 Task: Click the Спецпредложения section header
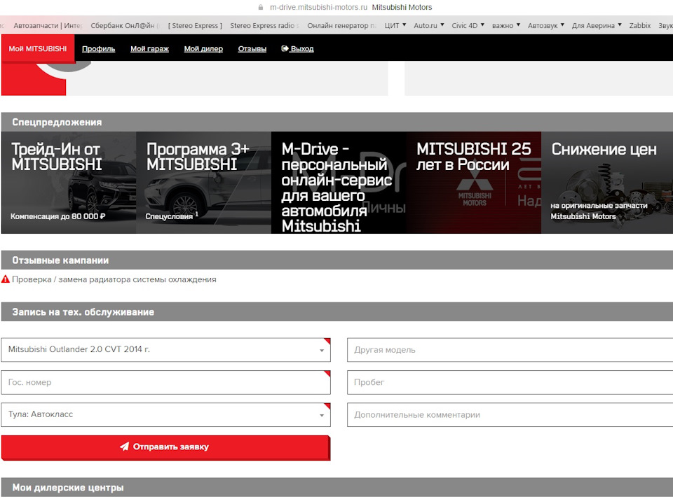(337, 122)
